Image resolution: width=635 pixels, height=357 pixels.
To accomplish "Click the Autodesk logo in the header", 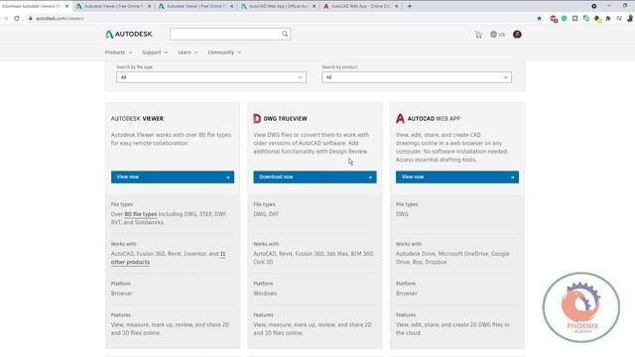I will tap(129, 35).
